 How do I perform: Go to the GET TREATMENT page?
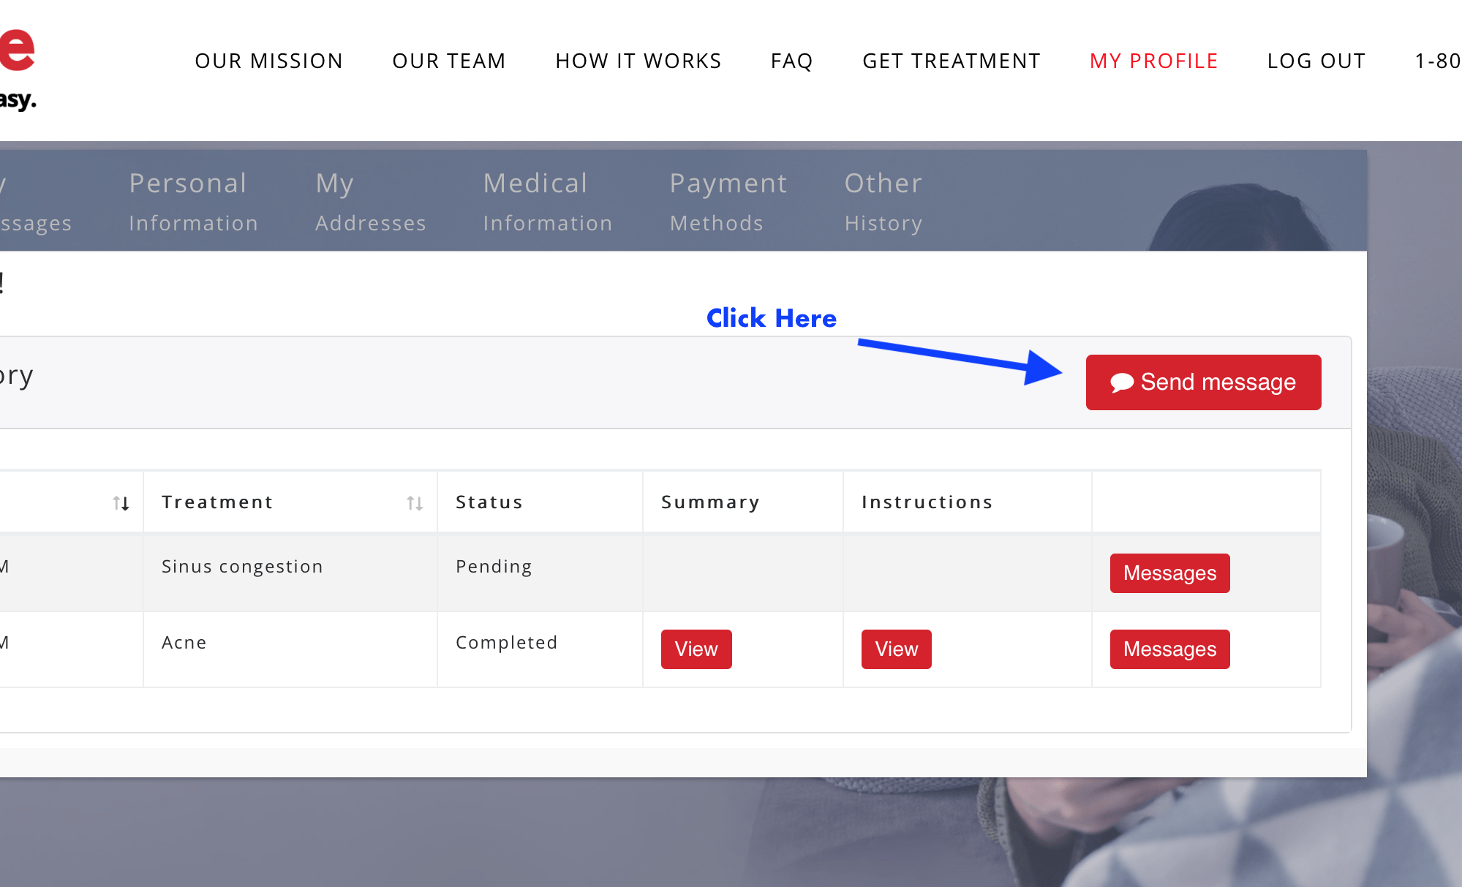coord(952,61)
